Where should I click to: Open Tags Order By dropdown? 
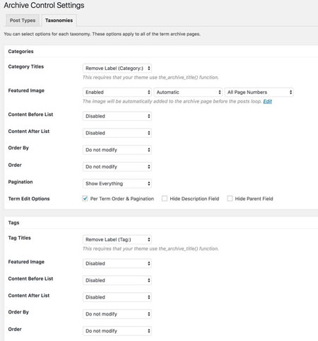(x=117, y=314)
